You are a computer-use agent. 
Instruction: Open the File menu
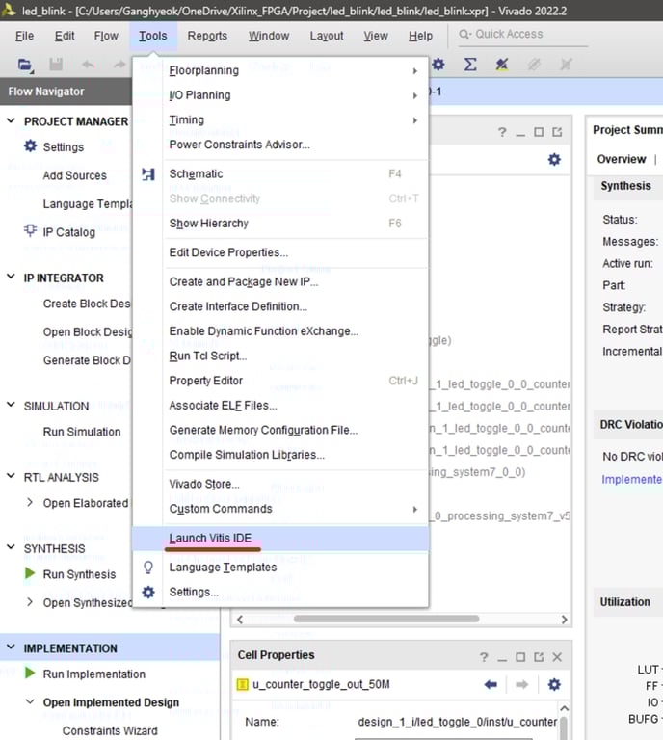click(24, 36)
